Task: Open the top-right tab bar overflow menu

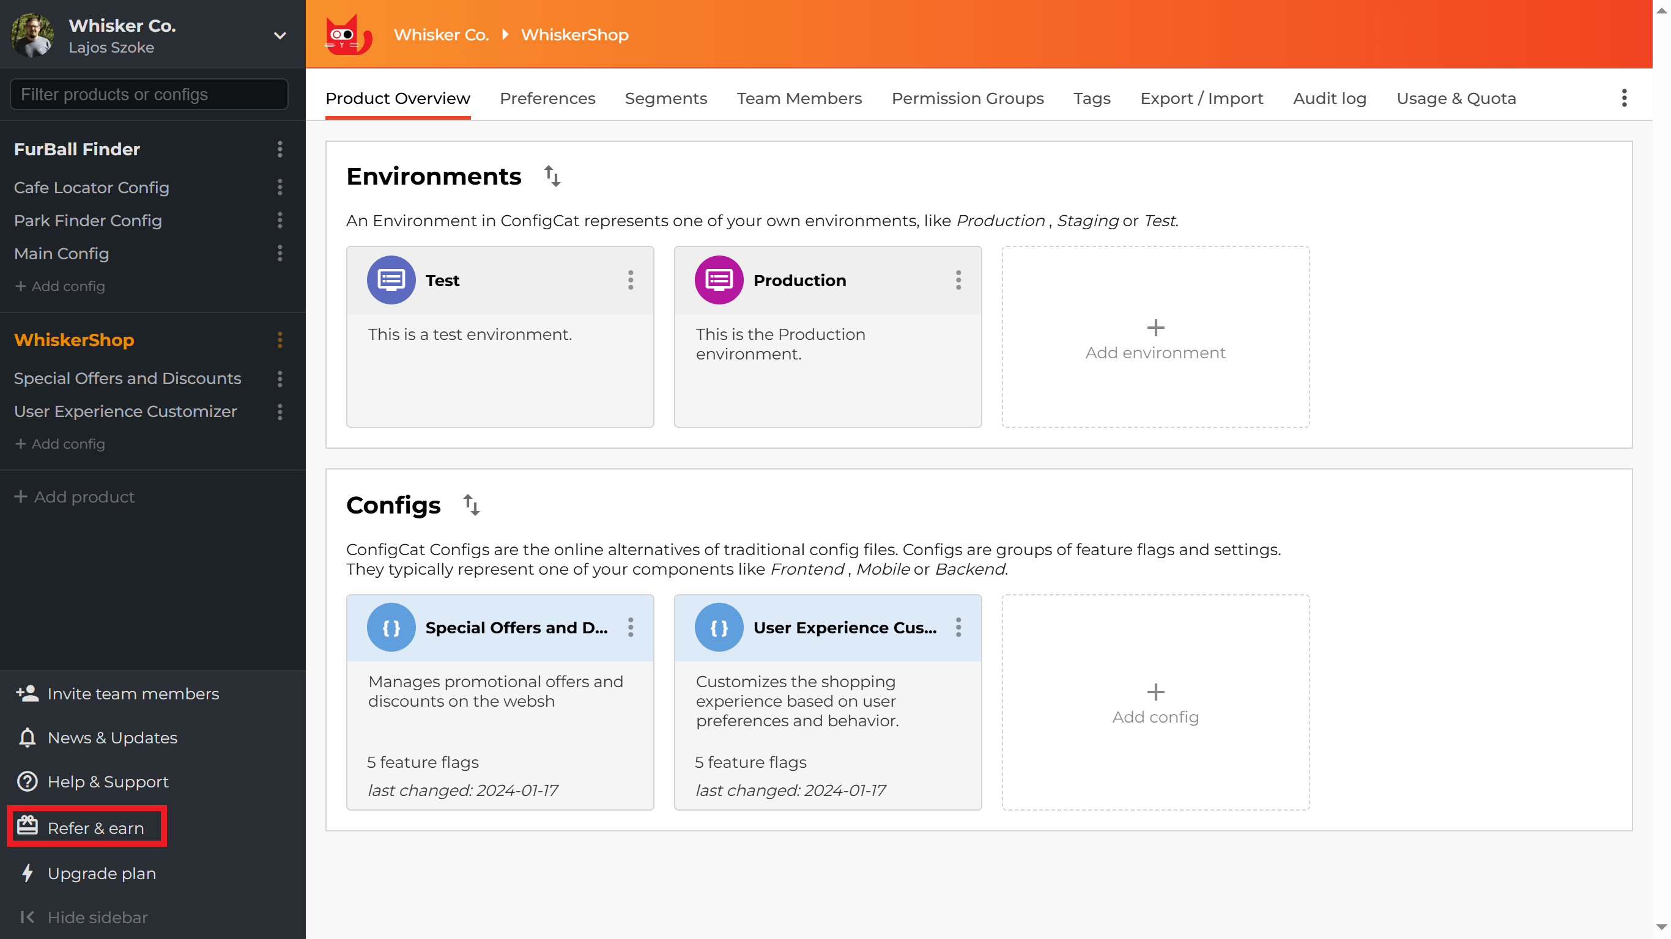Action: (1624, 98)
